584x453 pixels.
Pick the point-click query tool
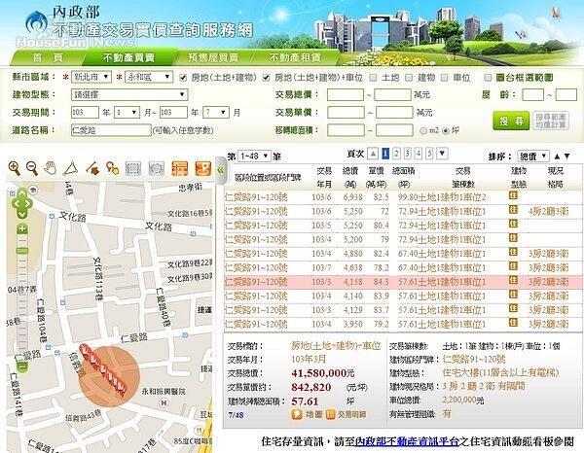tap(112, 168)
